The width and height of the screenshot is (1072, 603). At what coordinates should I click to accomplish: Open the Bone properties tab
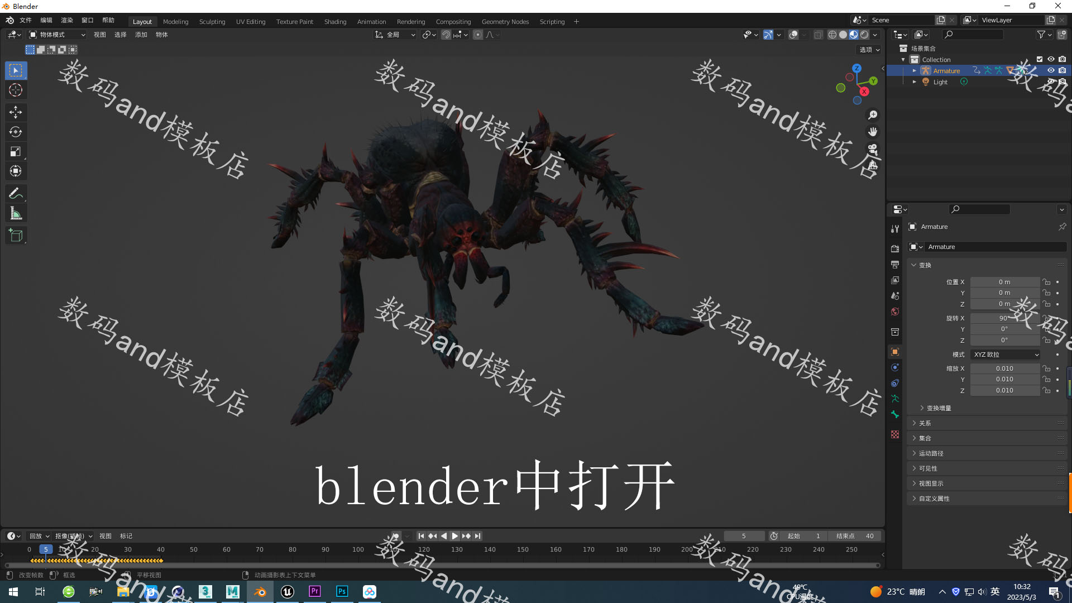tap(895, 414)
